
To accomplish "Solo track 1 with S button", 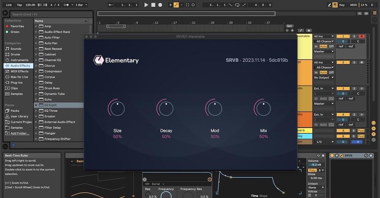I will coord(354,36).
